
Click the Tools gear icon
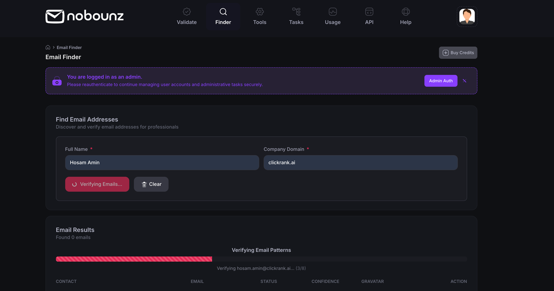pos(259,12)
